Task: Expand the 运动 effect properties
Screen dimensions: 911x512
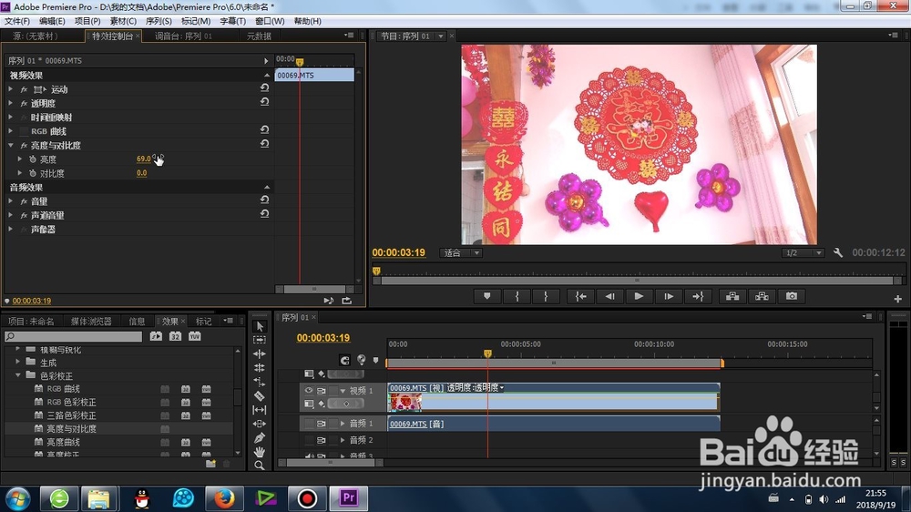Action: pos(10,89)
